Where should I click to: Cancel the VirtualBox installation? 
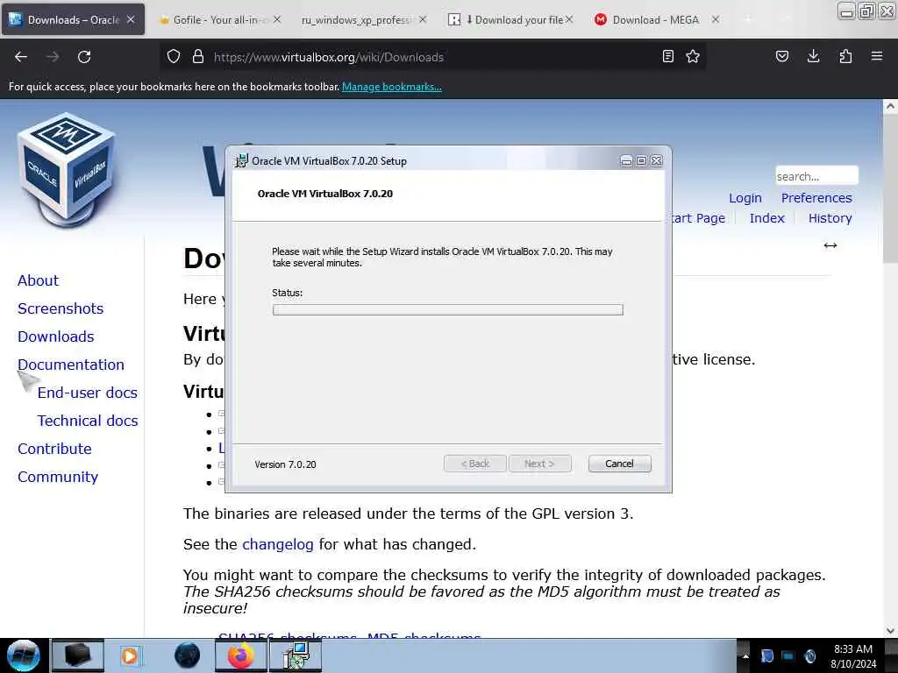(x=619, y=464)
